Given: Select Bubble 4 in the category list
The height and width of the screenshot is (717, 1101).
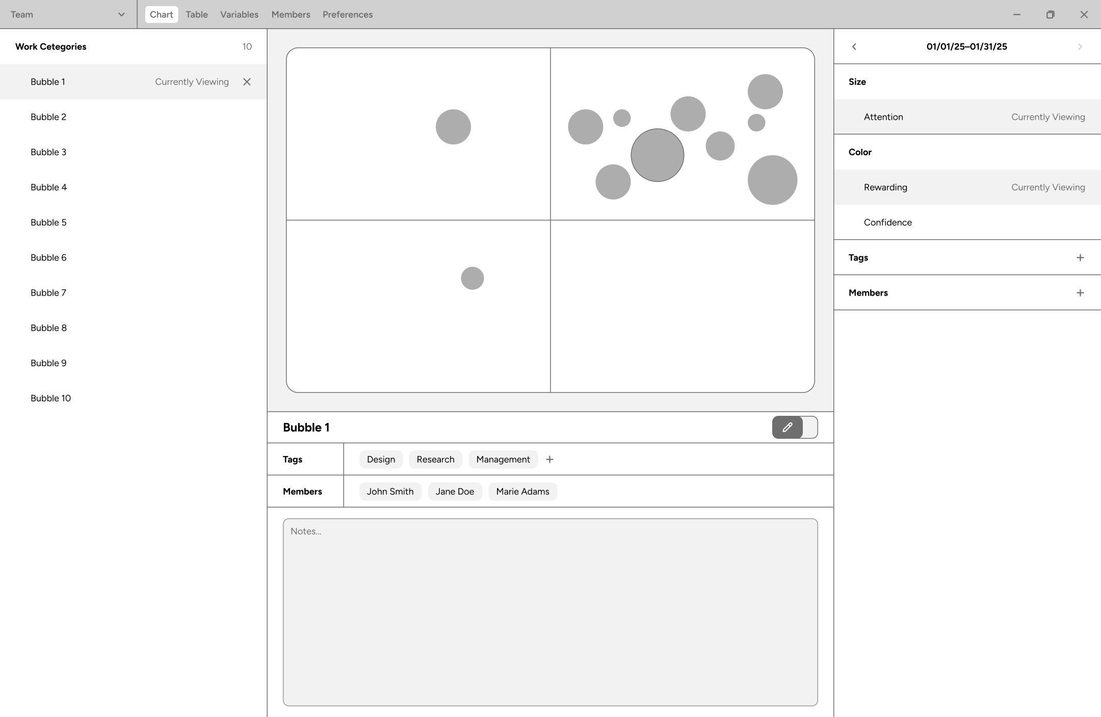Looking at the screenshot, I should tap(134, 187).
